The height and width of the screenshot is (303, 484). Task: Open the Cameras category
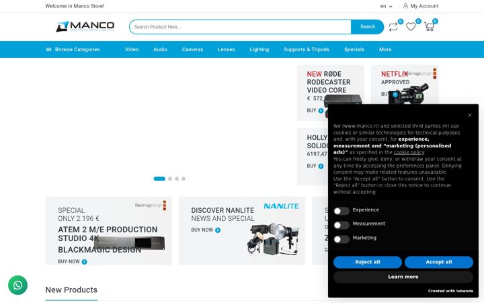192,49
